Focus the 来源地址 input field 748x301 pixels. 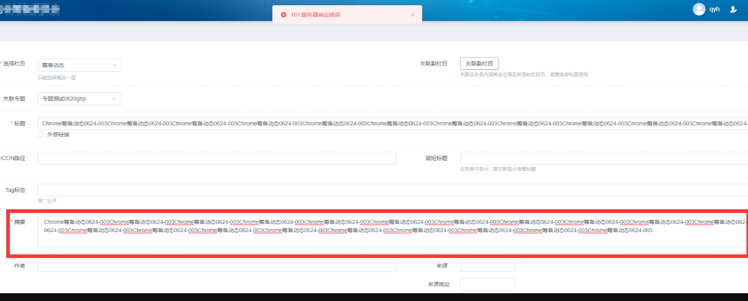coord(488,284)
